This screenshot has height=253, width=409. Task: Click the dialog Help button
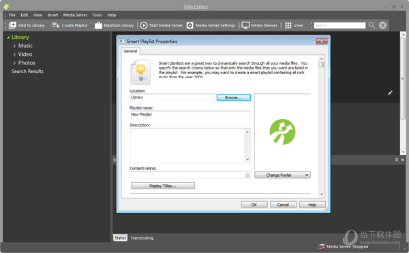coord(312,205)
